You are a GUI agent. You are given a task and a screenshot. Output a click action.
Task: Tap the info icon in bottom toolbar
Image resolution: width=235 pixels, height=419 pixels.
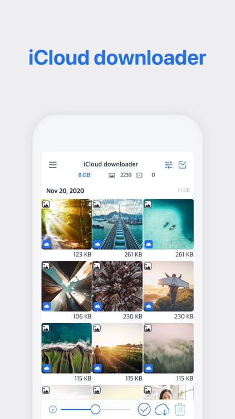point(53,409)
